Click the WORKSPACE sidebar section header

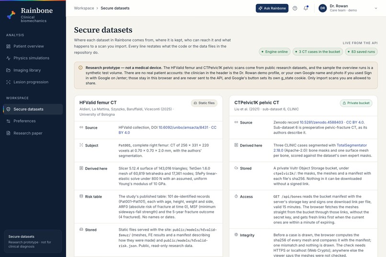coord(17,98)
